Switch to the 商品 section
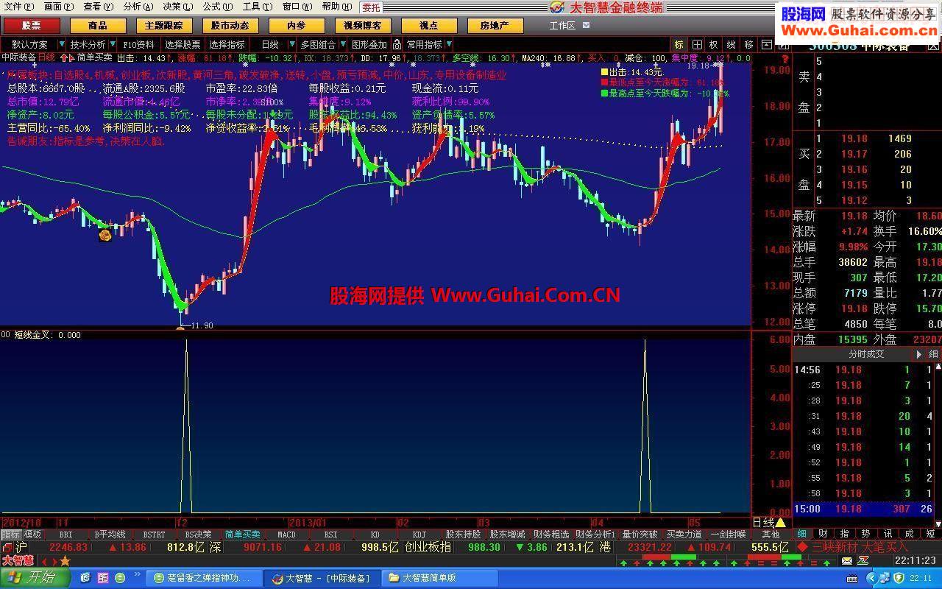Viewport: 942px width, 589px height. click(x=97, y=25)
